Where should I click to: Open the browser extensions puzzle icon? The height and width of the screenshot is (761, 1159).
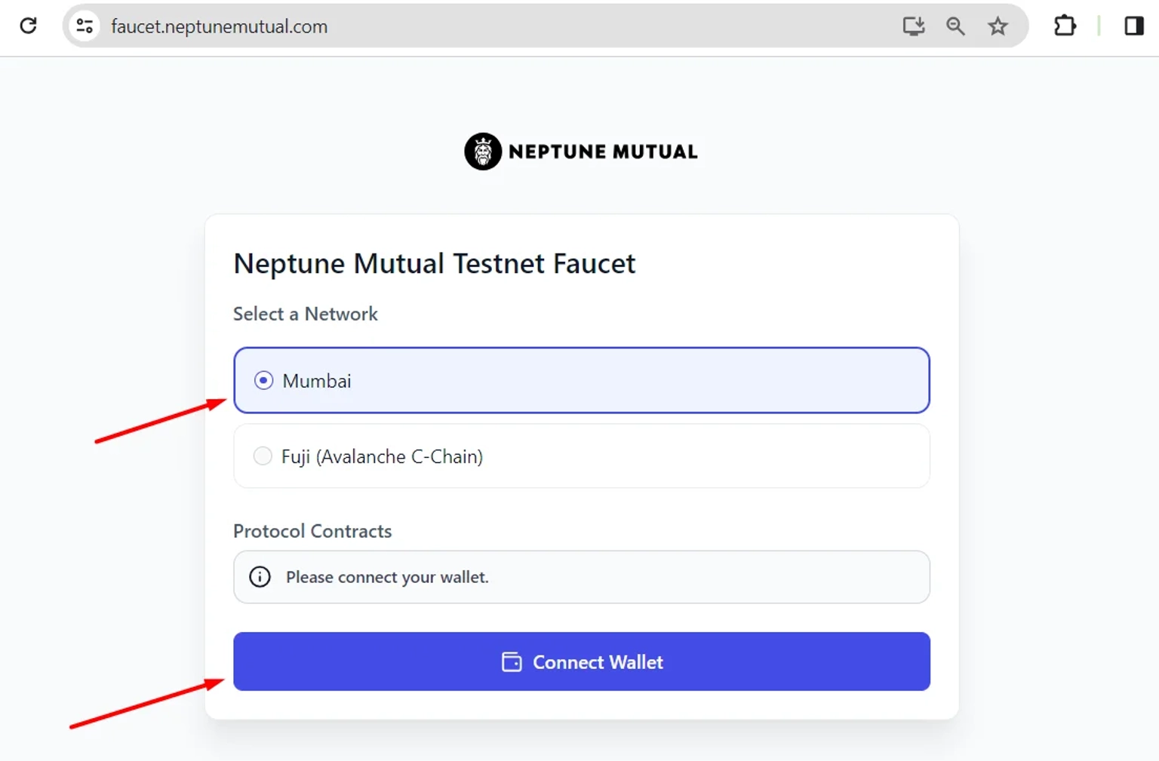tap(1065, 26)
